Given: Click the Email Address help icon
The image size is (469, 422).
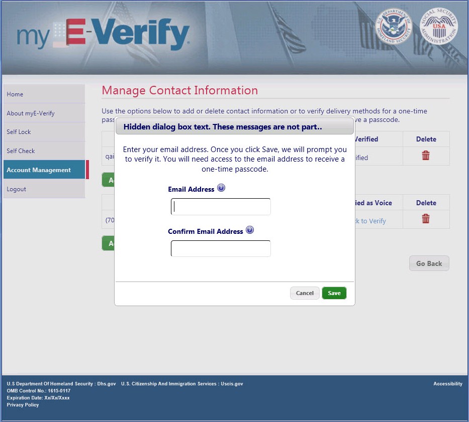Looking at the screenshot, I should (x=221, y=188).
